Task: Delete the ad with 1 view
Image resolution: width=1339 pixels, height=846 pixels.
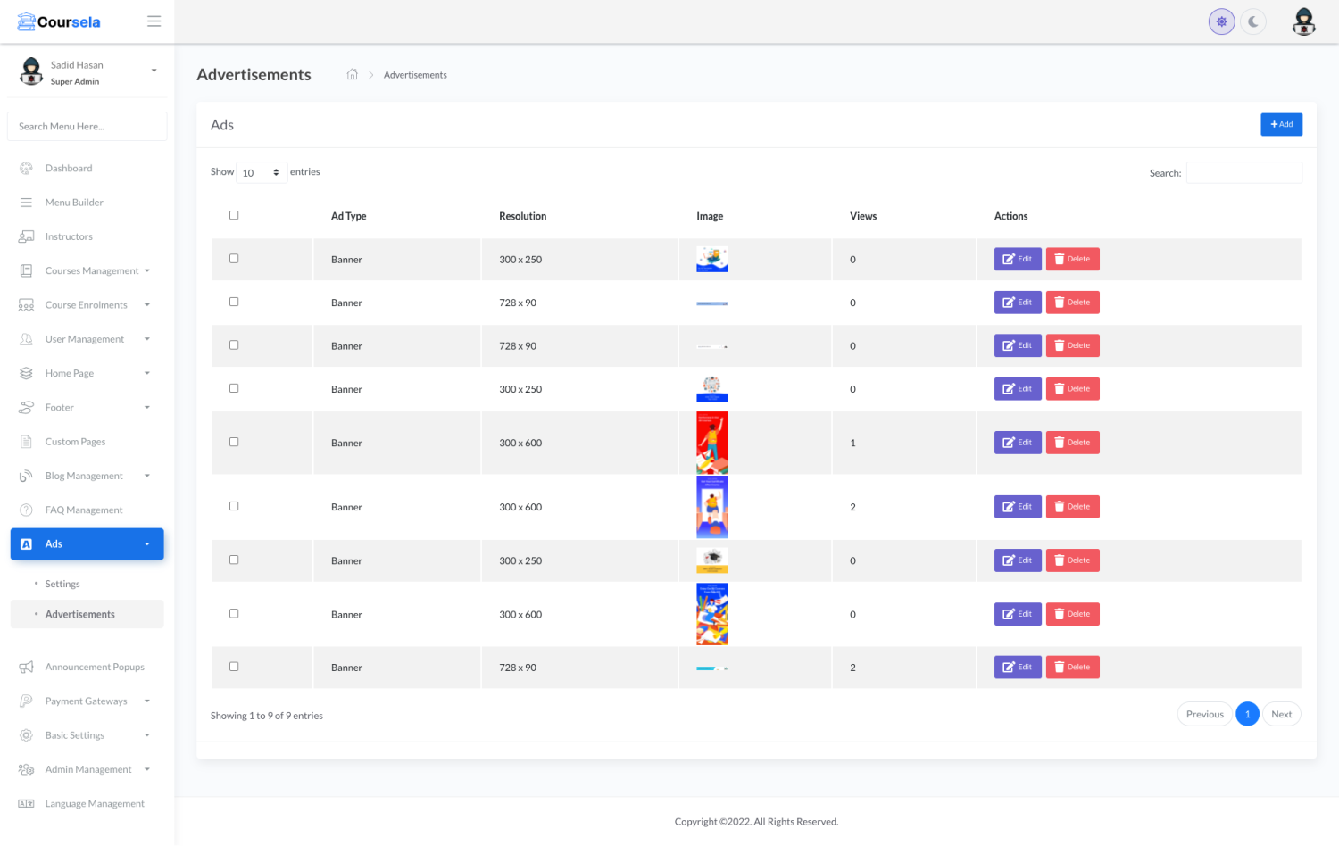Action: pyautogui.click(x=1072, y=443)
